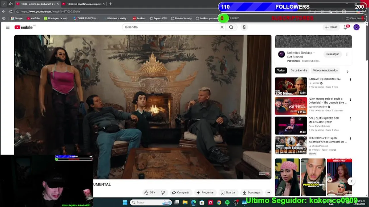The width and height of the screenshot is (369, 207).
Task: Open the LastPass bookmark
Action: (x=139, y=18)
